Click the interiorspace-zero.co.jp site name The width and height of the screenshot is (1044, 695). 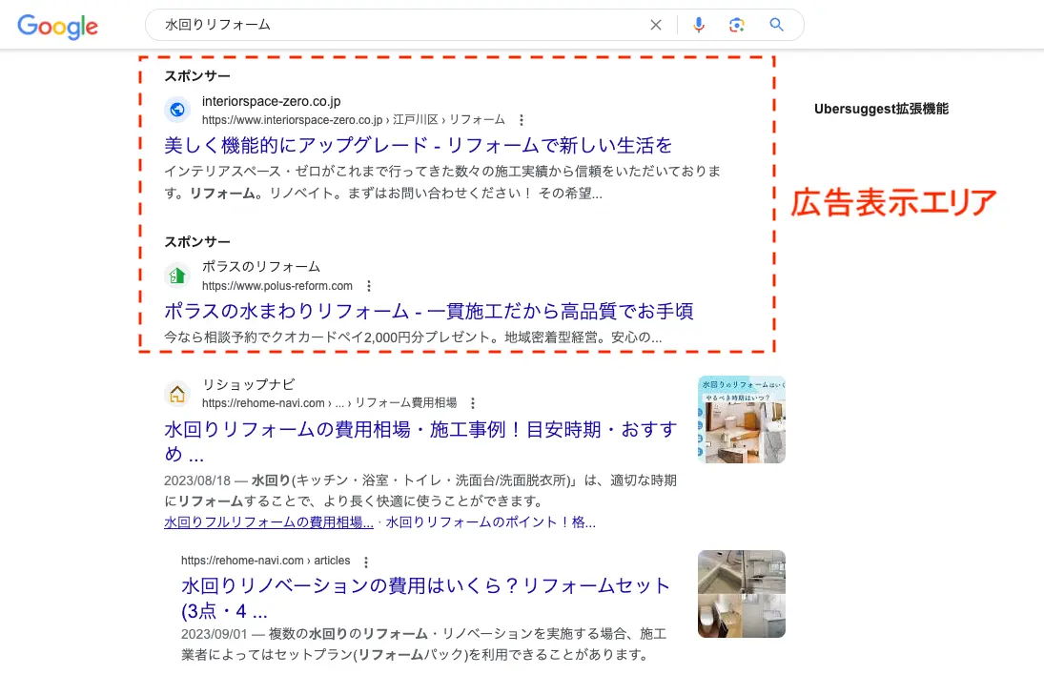[271, 101]
